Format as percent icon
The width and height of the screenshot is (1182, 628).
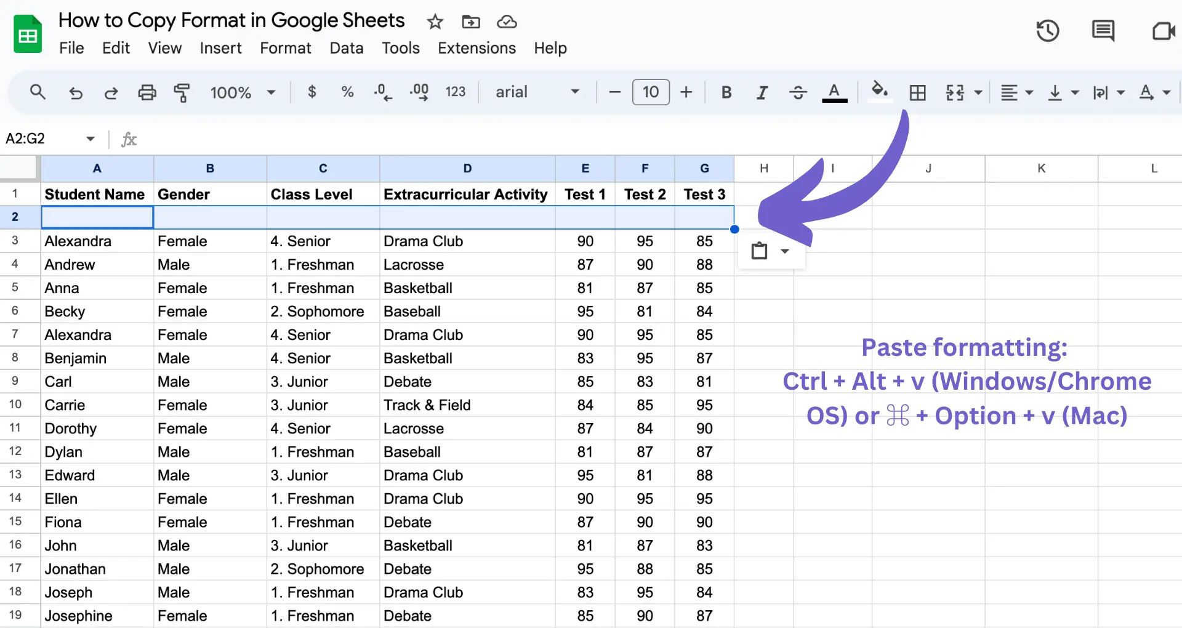point(347,92)
